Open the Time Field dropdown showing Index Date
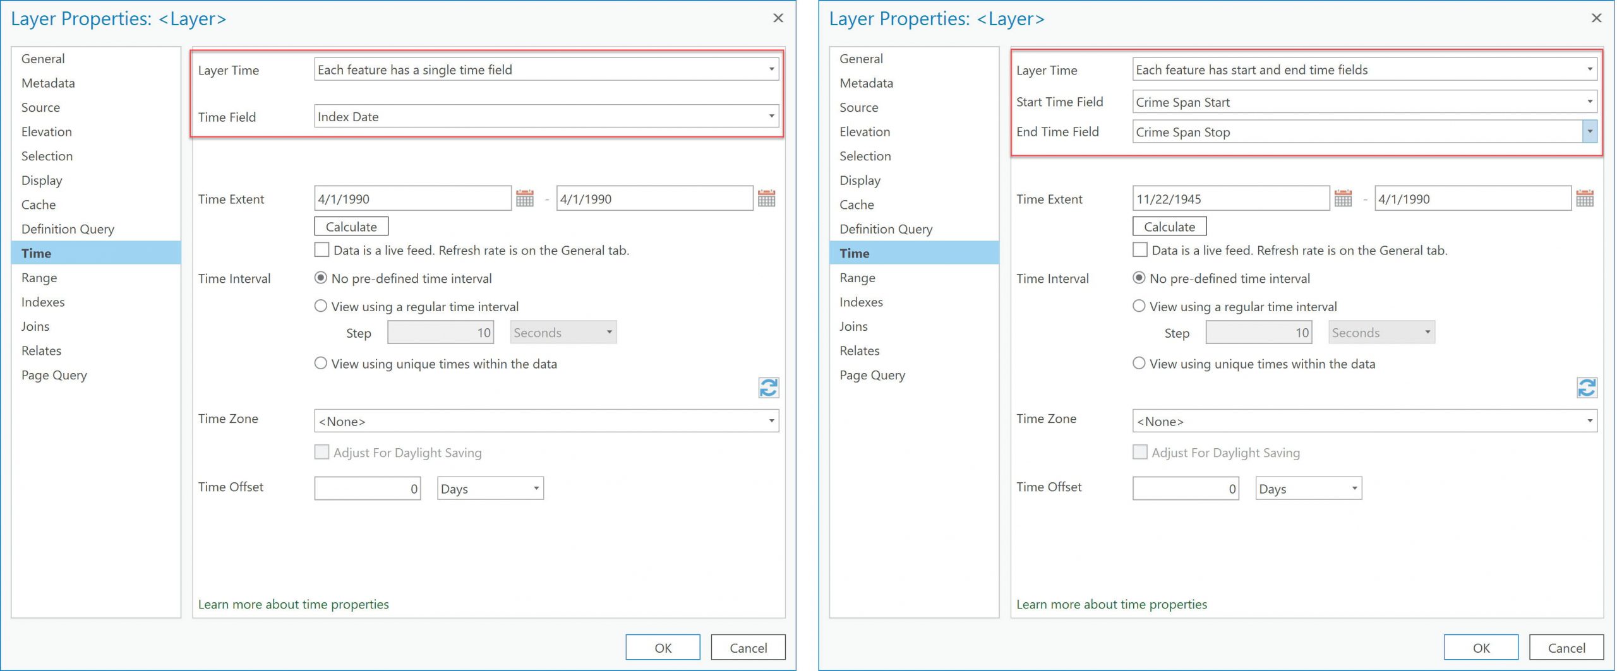 pos(771,116)
